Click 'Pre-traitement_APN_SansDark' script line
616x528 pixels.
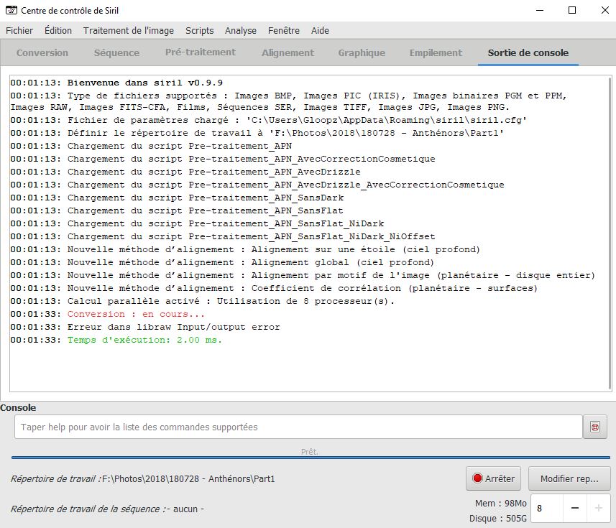(177, 198)
